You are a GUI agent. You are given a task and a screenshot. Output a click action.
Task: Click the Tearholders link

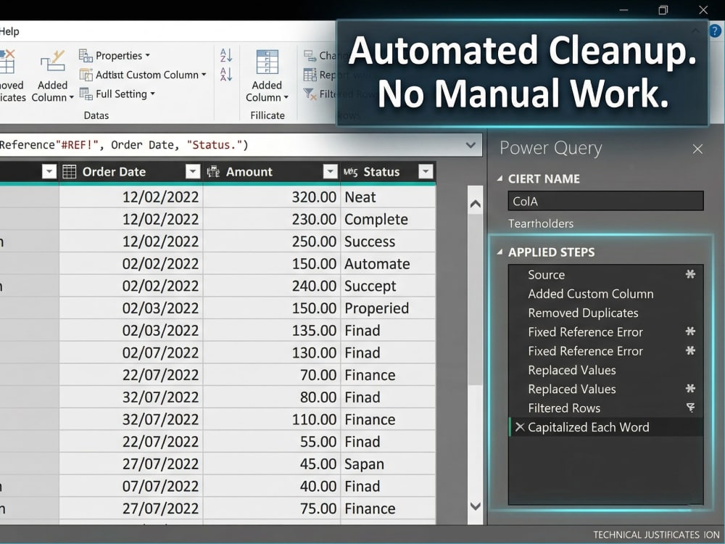coord(541,223)
